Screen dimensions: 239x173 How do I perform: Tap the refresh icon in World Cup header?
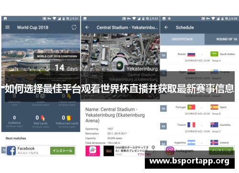coord(74,27)
